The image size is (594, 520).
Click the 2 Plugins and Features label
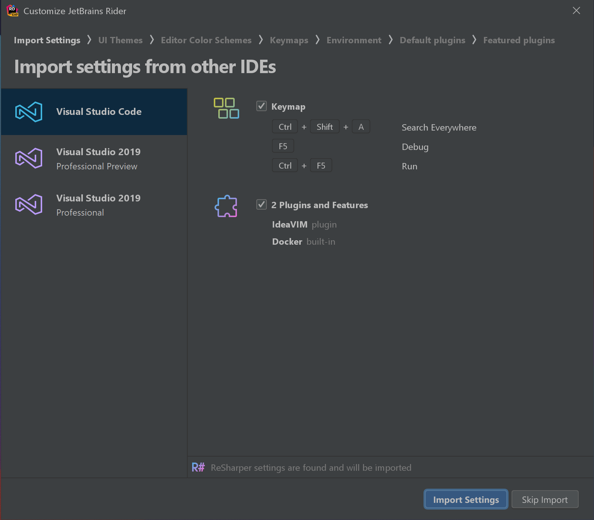pyautogui.click(x=320, y=205)
